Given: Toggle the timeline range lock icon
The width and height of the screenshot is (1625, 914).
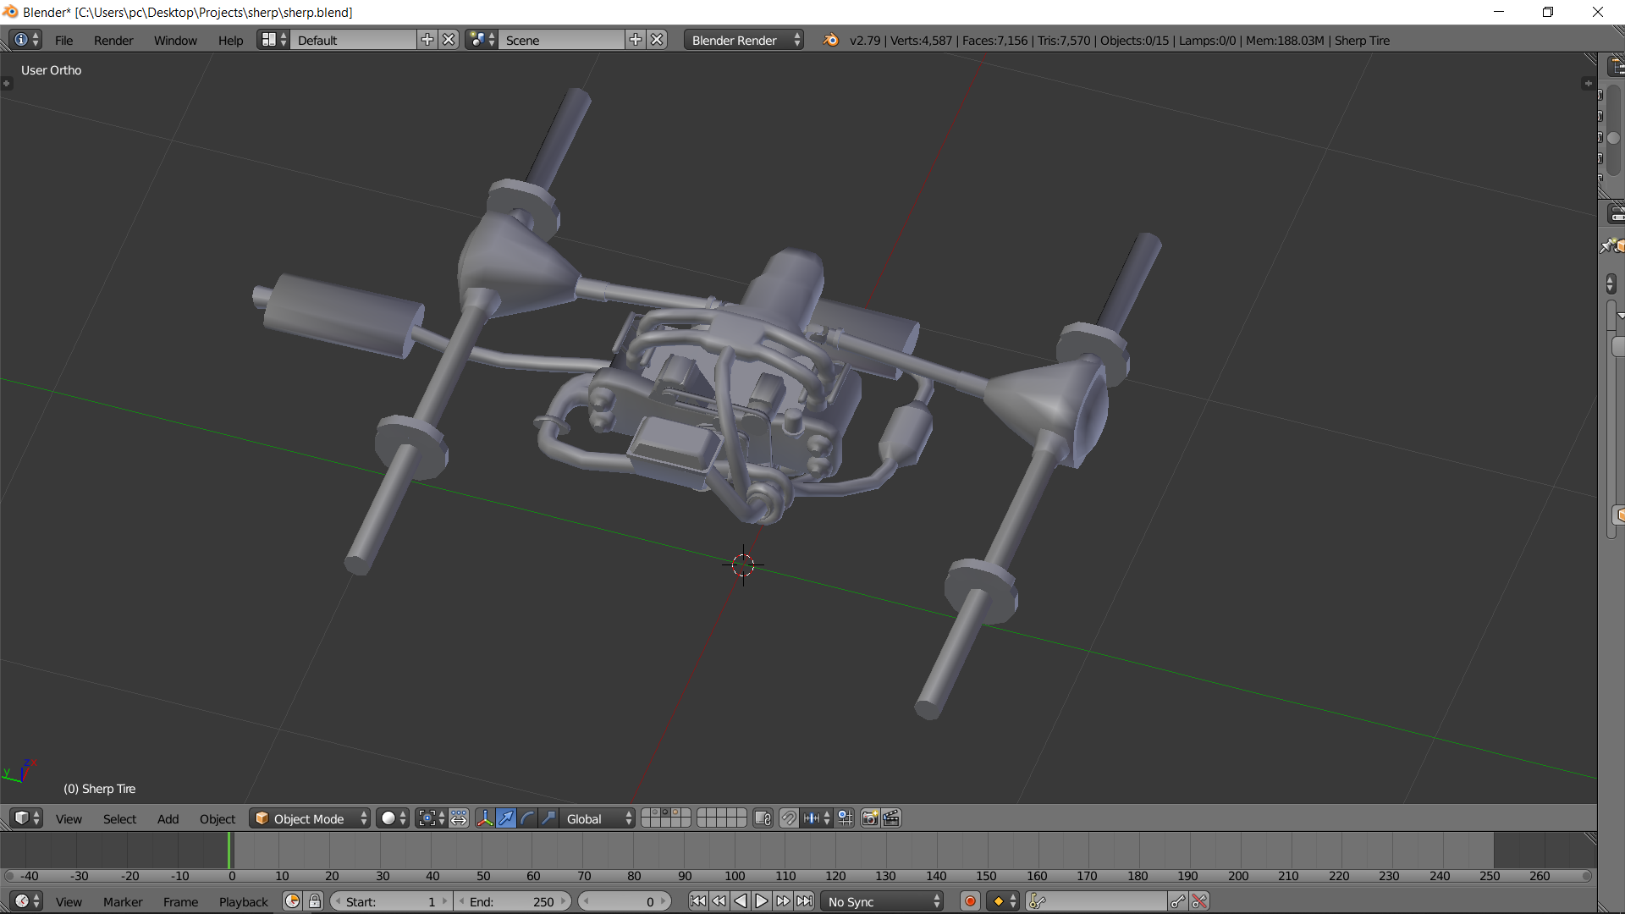Looking at the screenshot, I should click(x=315, y=901).
